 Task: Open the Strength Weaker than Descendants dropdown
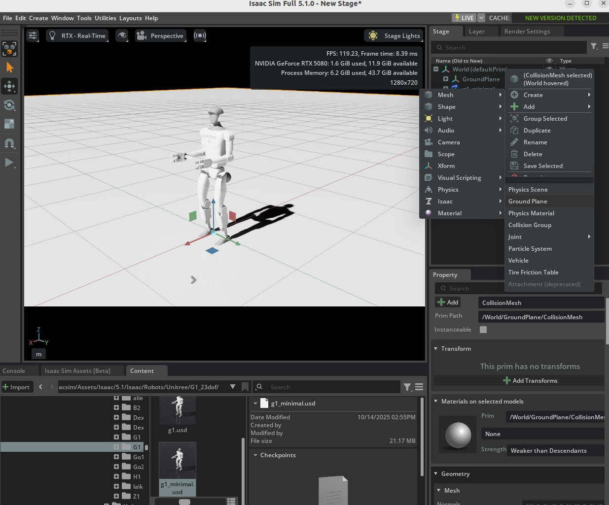[x=556, y=451]
